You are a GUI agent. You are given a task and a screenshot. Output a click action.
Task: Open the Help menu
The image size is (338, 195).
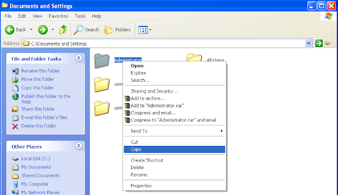[96, 16]
